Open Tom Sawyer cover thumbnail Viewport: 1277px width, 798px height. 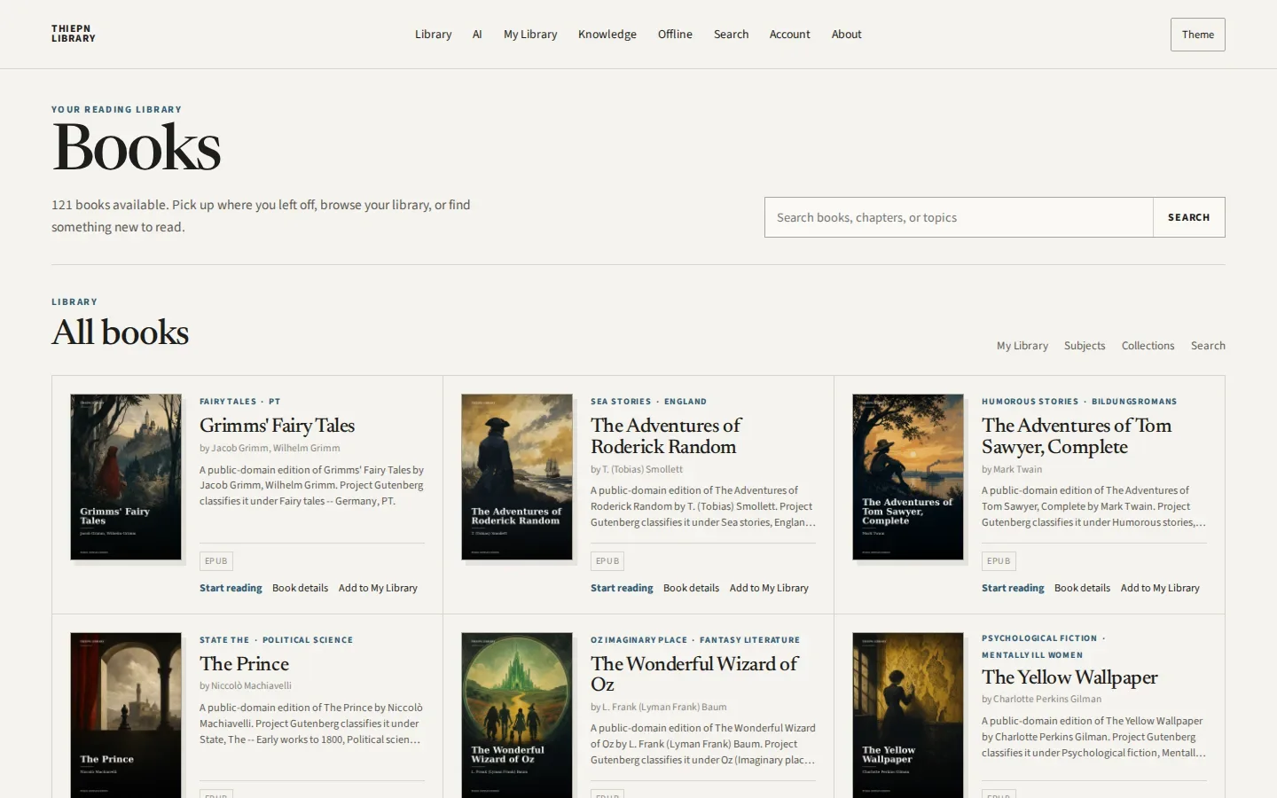908,477
